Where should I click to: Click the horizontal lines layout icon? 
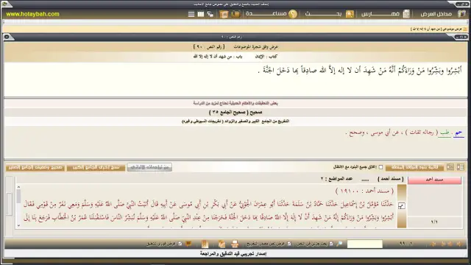191,14
